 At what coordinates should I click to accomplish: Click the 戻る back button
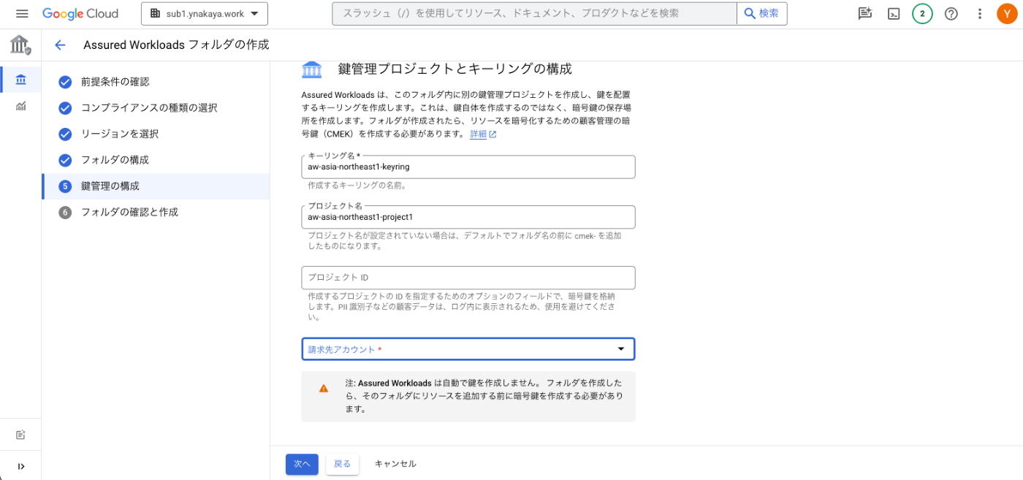pyautogui.click(x=342, y=464)
